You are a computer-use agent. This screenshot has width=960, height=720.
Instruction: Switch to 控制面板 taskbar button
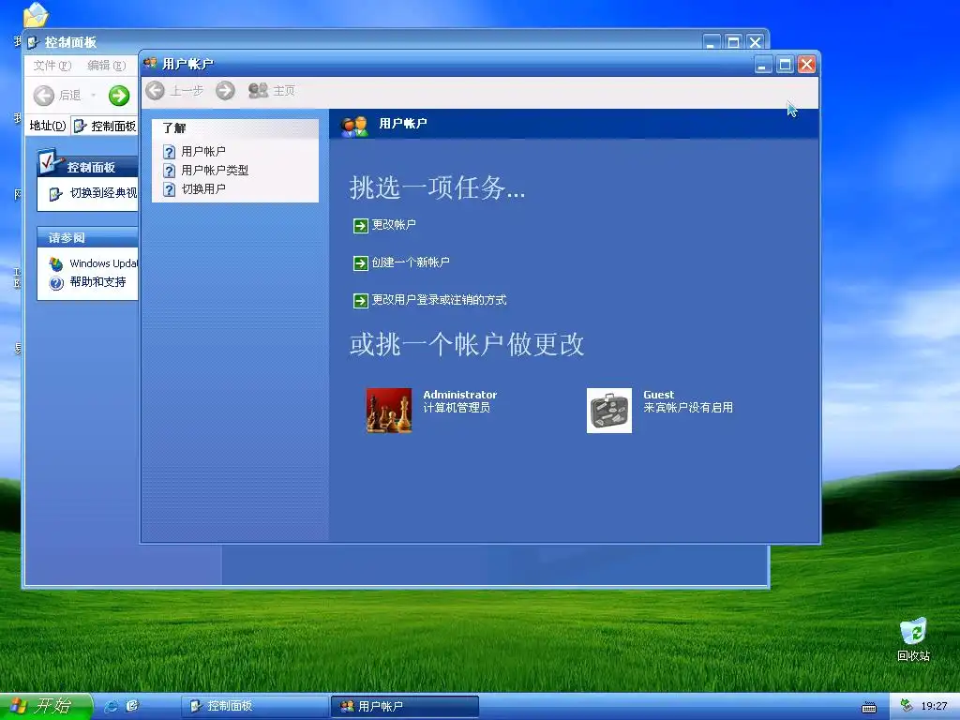coord(254,706)
